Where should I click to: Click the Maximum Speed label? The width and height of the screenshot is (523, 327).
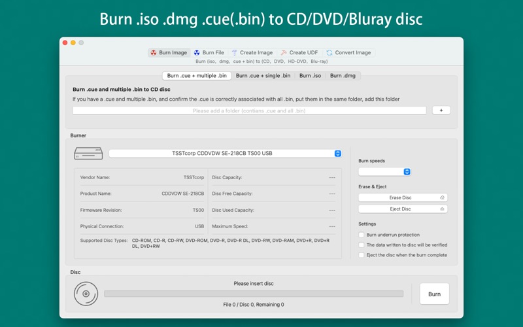point(230,226)
